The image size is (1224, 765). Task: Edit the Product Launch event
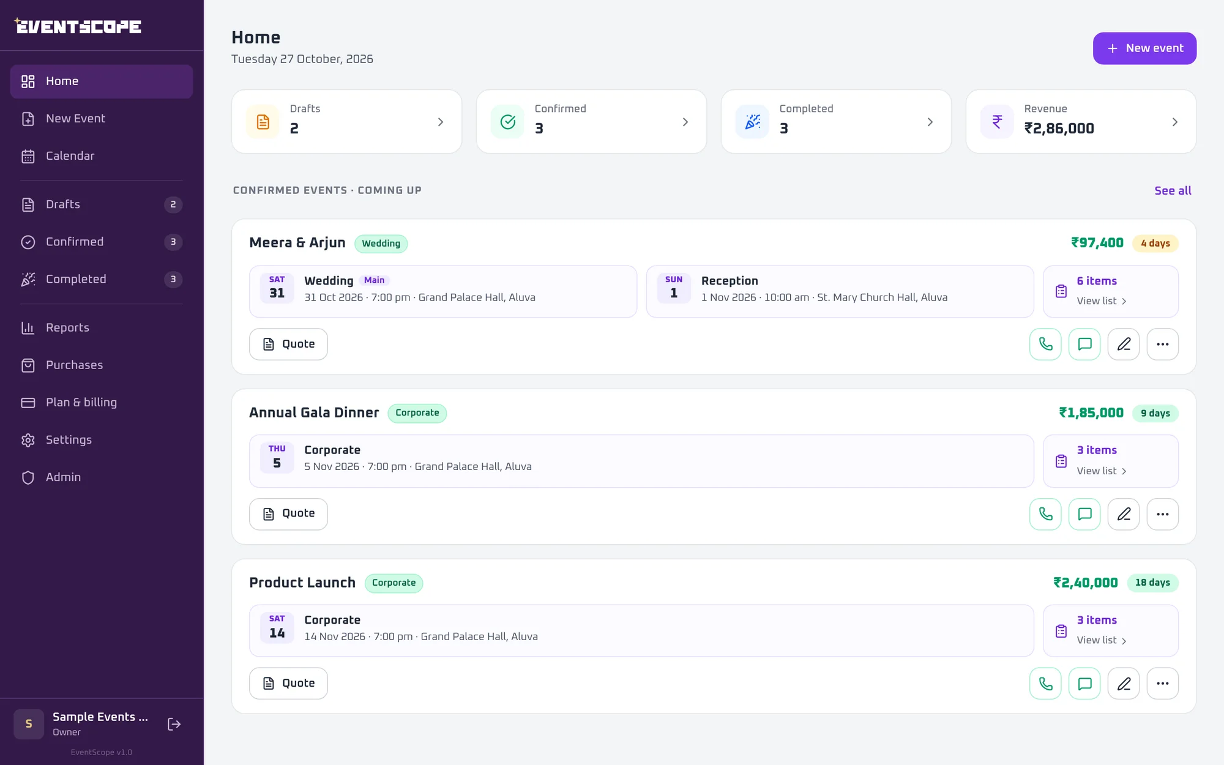click(1124, 683)
